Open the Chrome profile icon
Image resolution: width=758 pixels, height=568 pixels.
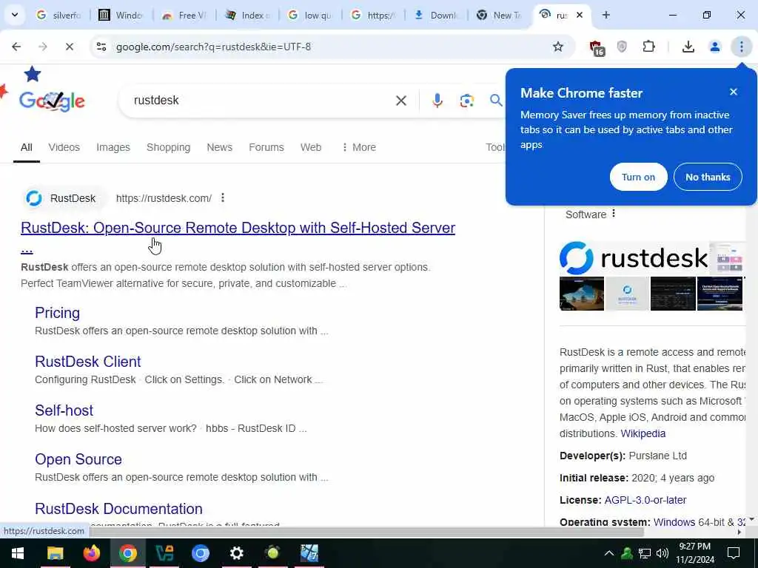[x=714, y=47]
